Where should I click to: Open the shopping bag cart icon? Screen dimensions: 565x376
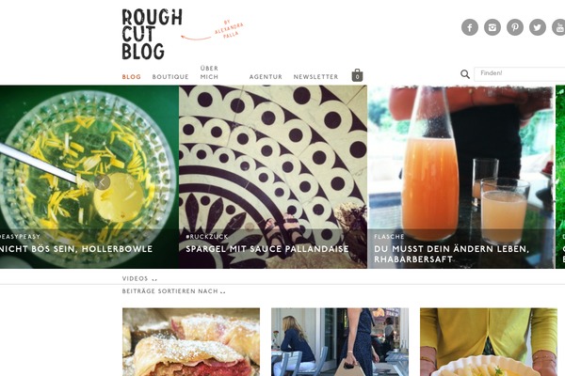357,75
